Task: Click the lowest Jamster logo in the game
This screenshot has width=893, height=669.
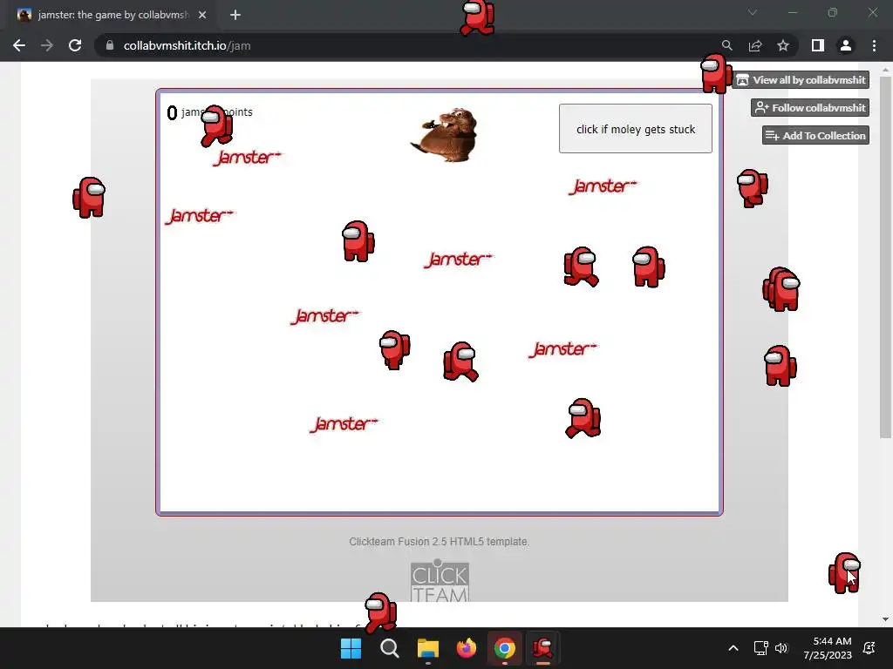Action: [x=344, y=424]
